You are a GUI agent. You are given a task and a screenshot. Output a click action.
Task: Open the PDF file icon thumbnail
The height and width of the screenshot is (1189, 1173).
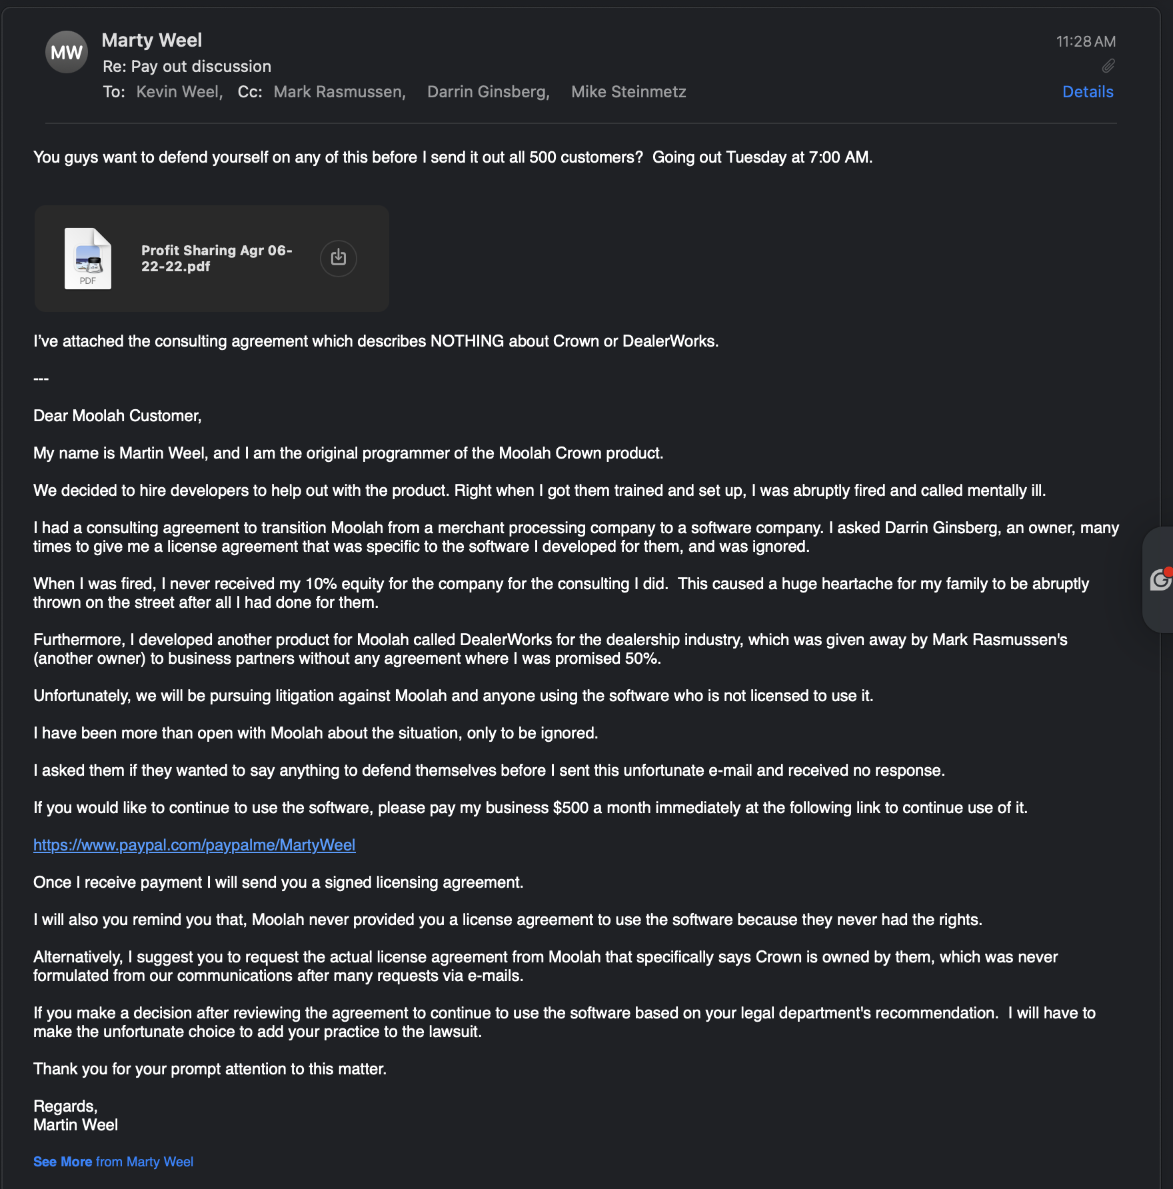[88, 259]
